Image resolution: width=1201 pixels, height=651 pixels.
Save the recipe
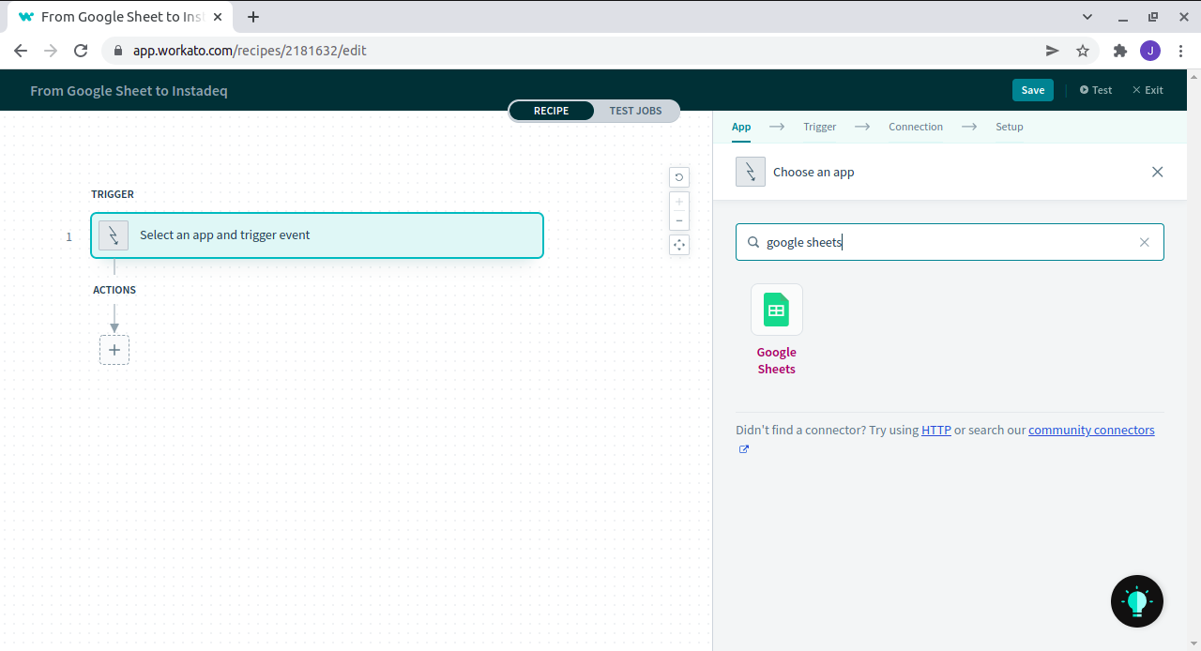tap(1033, 90)
